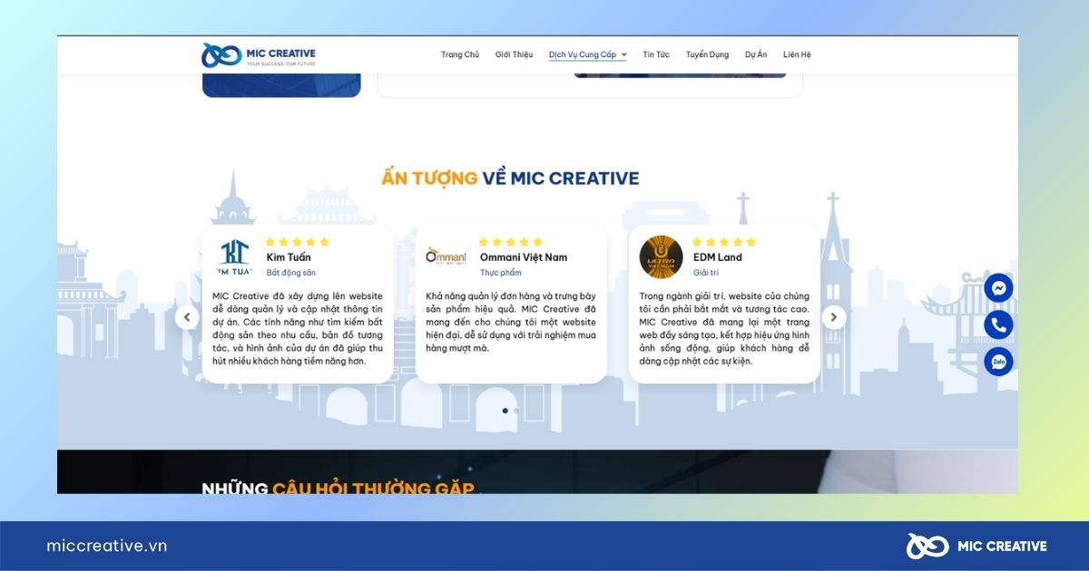Viewport: 1089px width, 571px height.
Task: Open Giới Thiệu menu item
Action: (515, 54)
